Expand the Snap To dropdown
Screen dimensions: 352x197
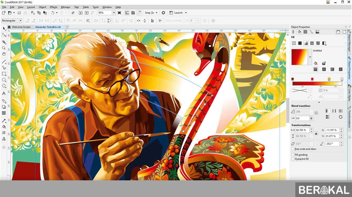156,13
